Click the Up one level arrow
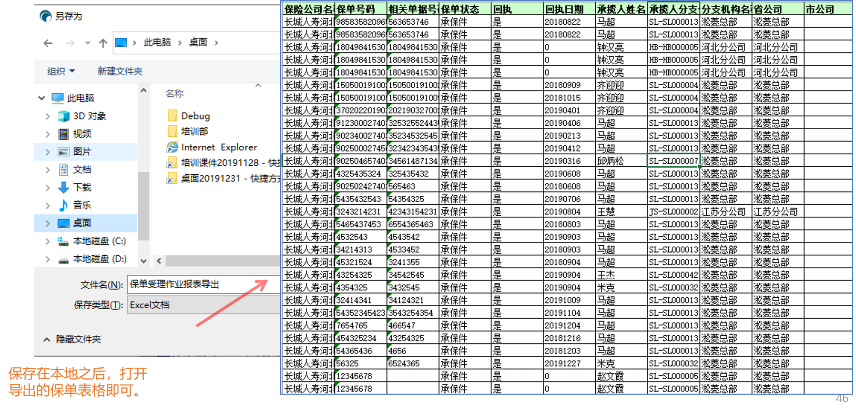856x412 pixels. point(103,43)
